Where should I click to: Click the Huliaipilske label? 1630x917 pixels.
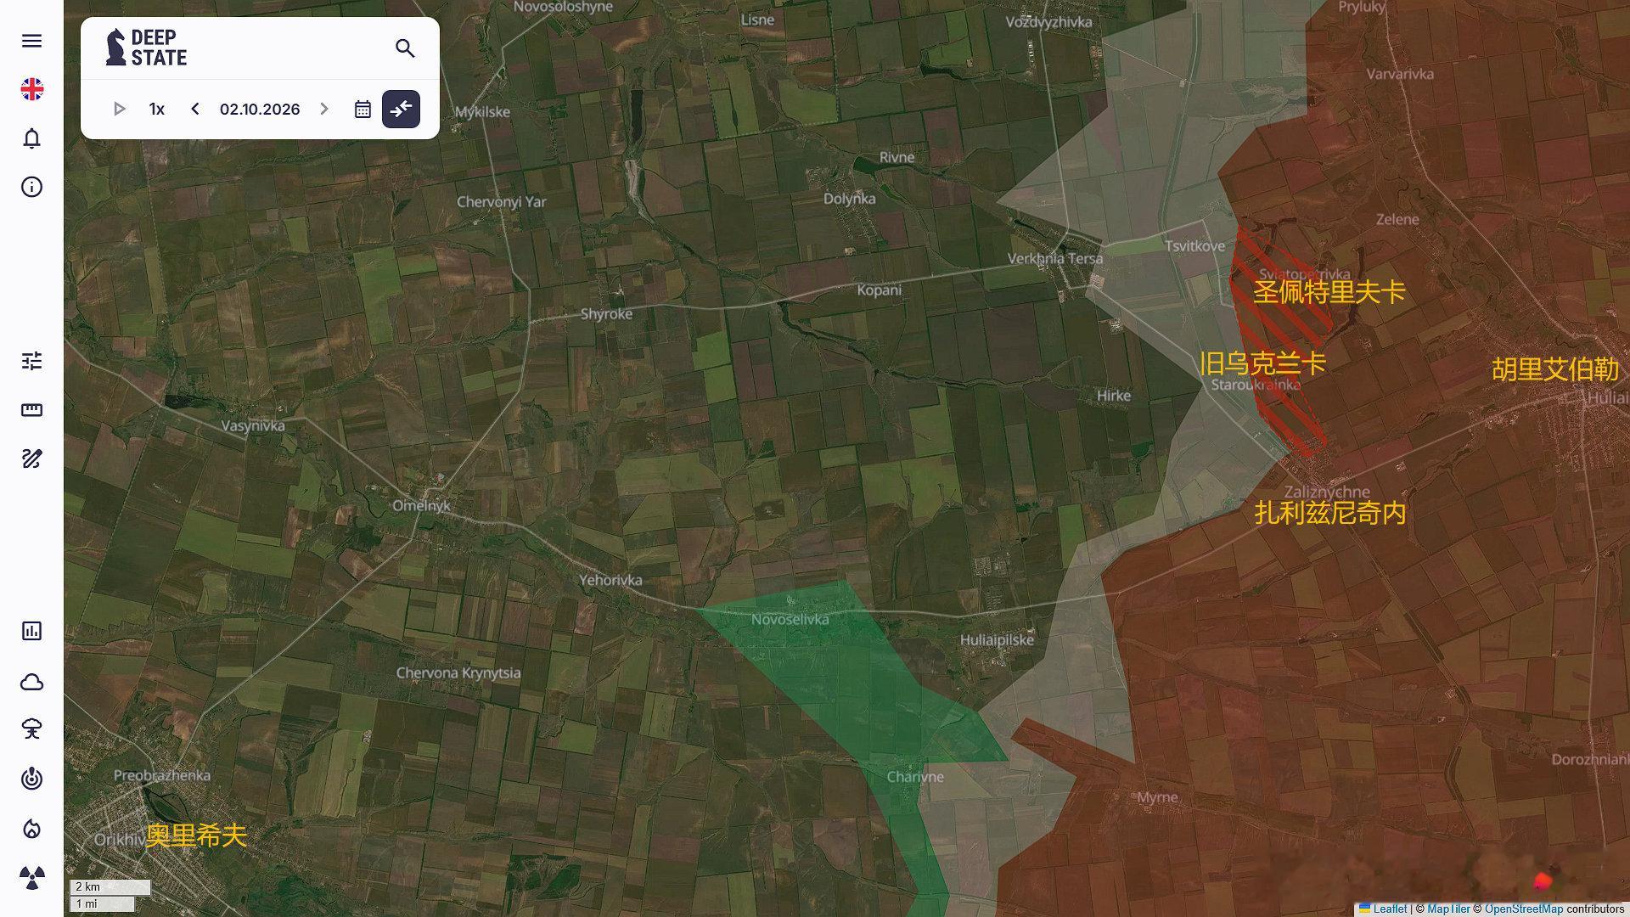point(997,639)
